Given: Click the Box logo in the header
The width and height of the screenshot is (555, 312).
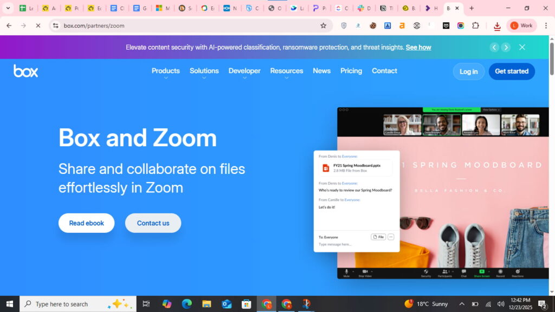Looking at the screenshot, I should 26,71.
